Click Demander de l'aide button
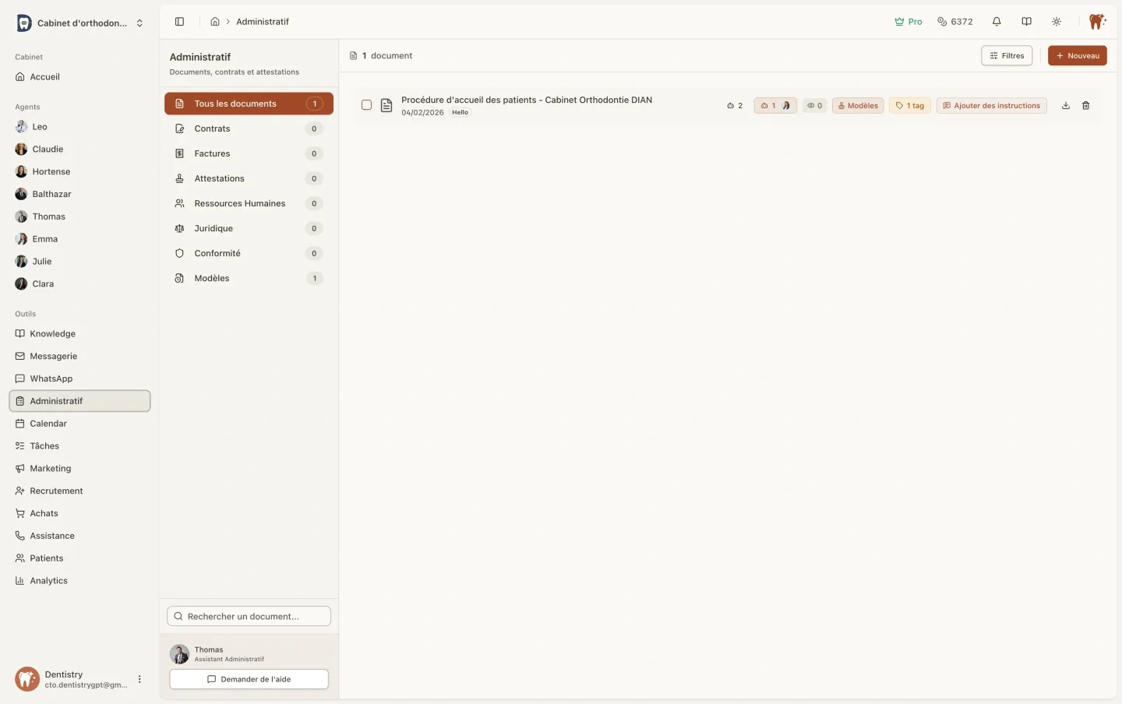 click(x=249, y=679)
